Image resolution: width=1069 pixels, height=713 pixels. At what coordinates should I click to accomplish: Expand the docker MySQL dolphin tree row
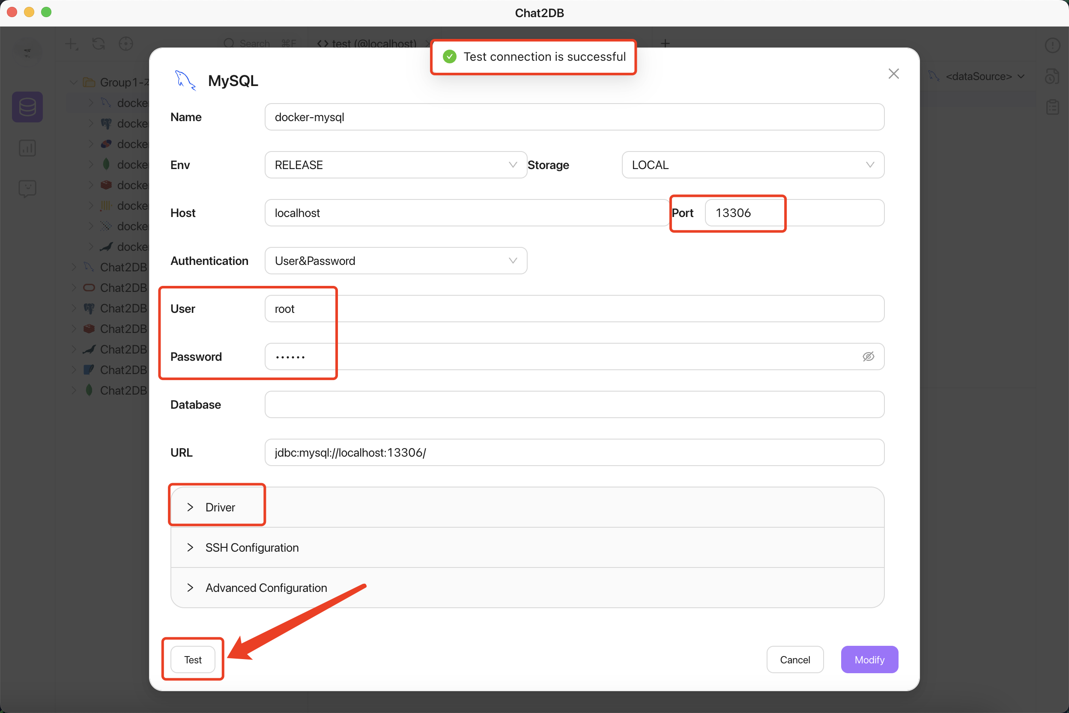(91, 103)
